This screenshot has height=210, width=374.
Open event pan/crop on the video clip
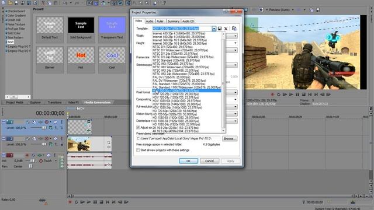coord(109,142)
